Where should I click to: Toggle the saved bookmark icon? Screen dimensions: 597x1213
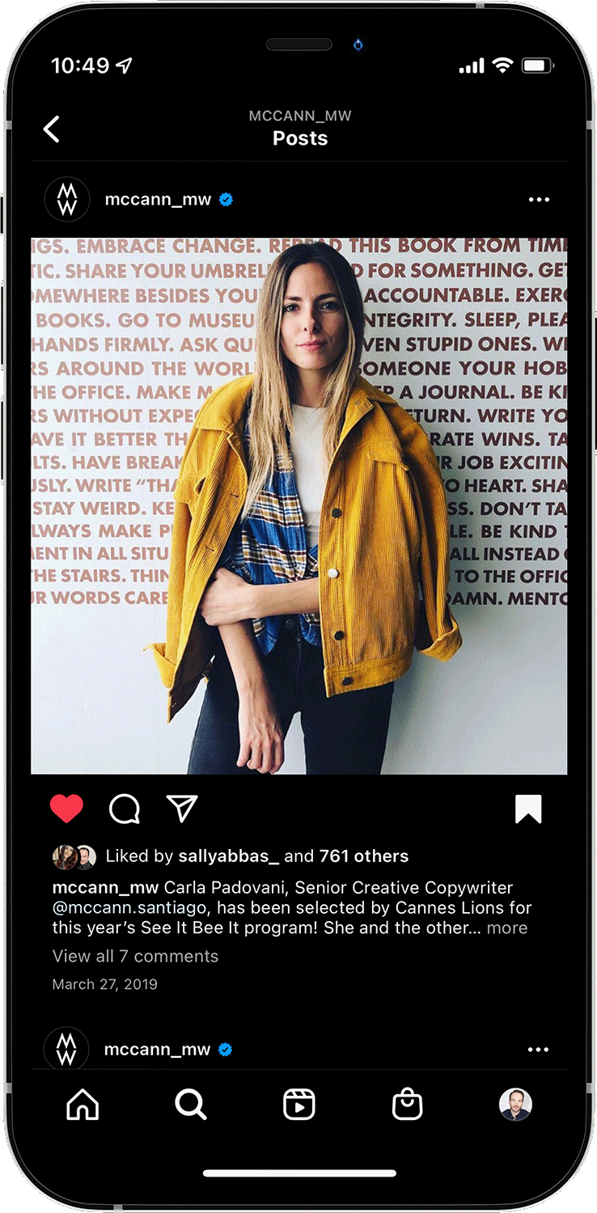coord(528,809)
